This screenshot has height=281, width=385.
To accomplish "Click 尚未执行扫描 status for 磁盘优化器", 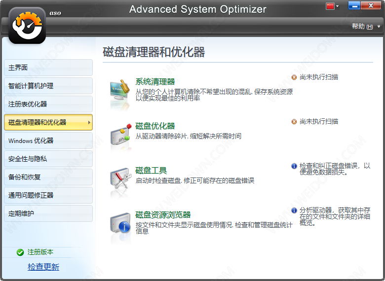I will click(319, 122).
